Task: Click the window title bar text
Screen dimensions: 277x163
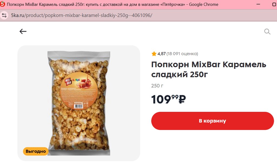Action: coord(113,4)
